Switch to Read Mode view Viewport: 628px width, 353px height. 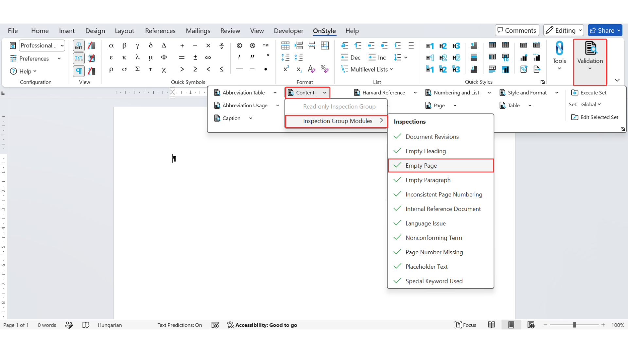(491, 325)
